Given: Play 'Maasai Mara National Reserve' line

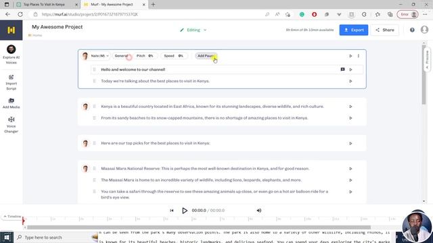Looking at the screenshot, I should coord(350,169).
